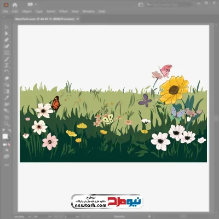This screenshot has height=219, width=219.
Task: Click the Illustrator app logo
Action: 6,5
